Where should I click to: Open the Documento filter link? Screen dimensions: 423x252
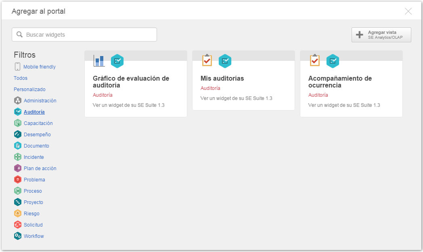point(36,146)
